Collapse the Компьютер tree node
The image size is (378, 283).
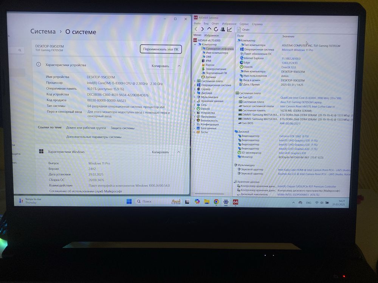pos(195,45)
